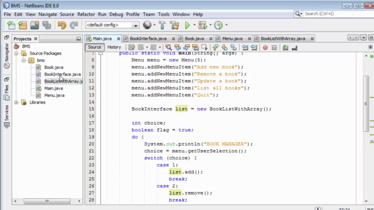The image size is (374, 210).
Task: Open dropdown arrow next to Debug icon
Action: 210,24
